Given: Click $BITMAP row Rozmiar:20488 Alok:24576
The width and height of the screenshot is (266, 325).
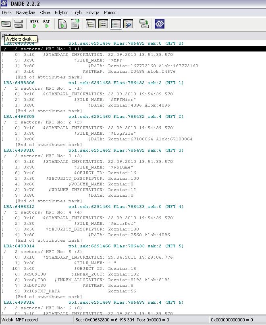Looking at the screenshot, I should [x=133, y=71].
